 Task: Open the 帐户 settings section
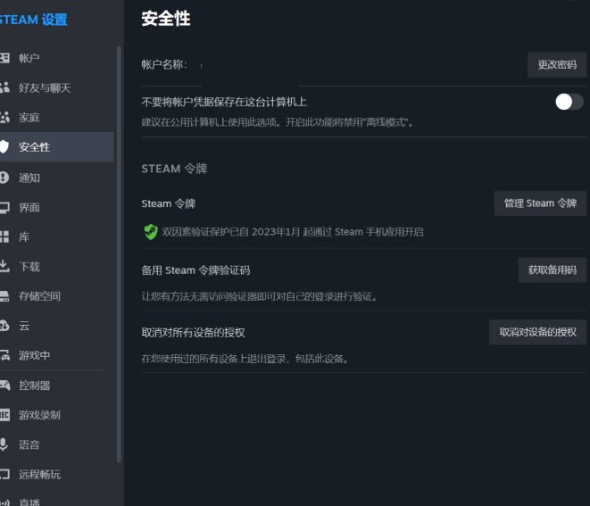click(57, 58)
